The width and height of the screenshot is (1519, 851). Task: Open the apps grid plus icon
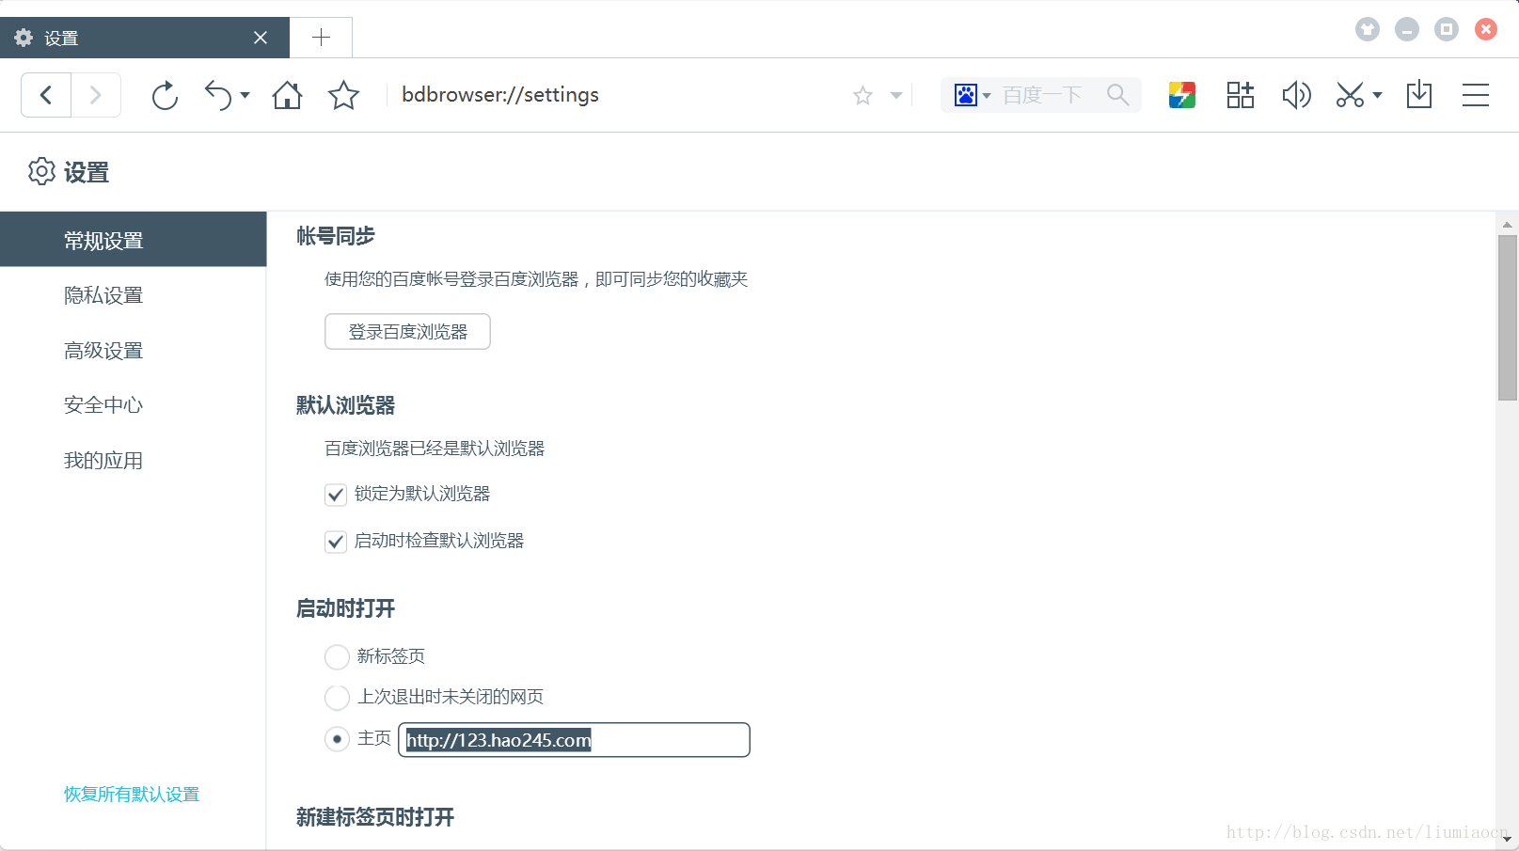(x=1240, y=95)
